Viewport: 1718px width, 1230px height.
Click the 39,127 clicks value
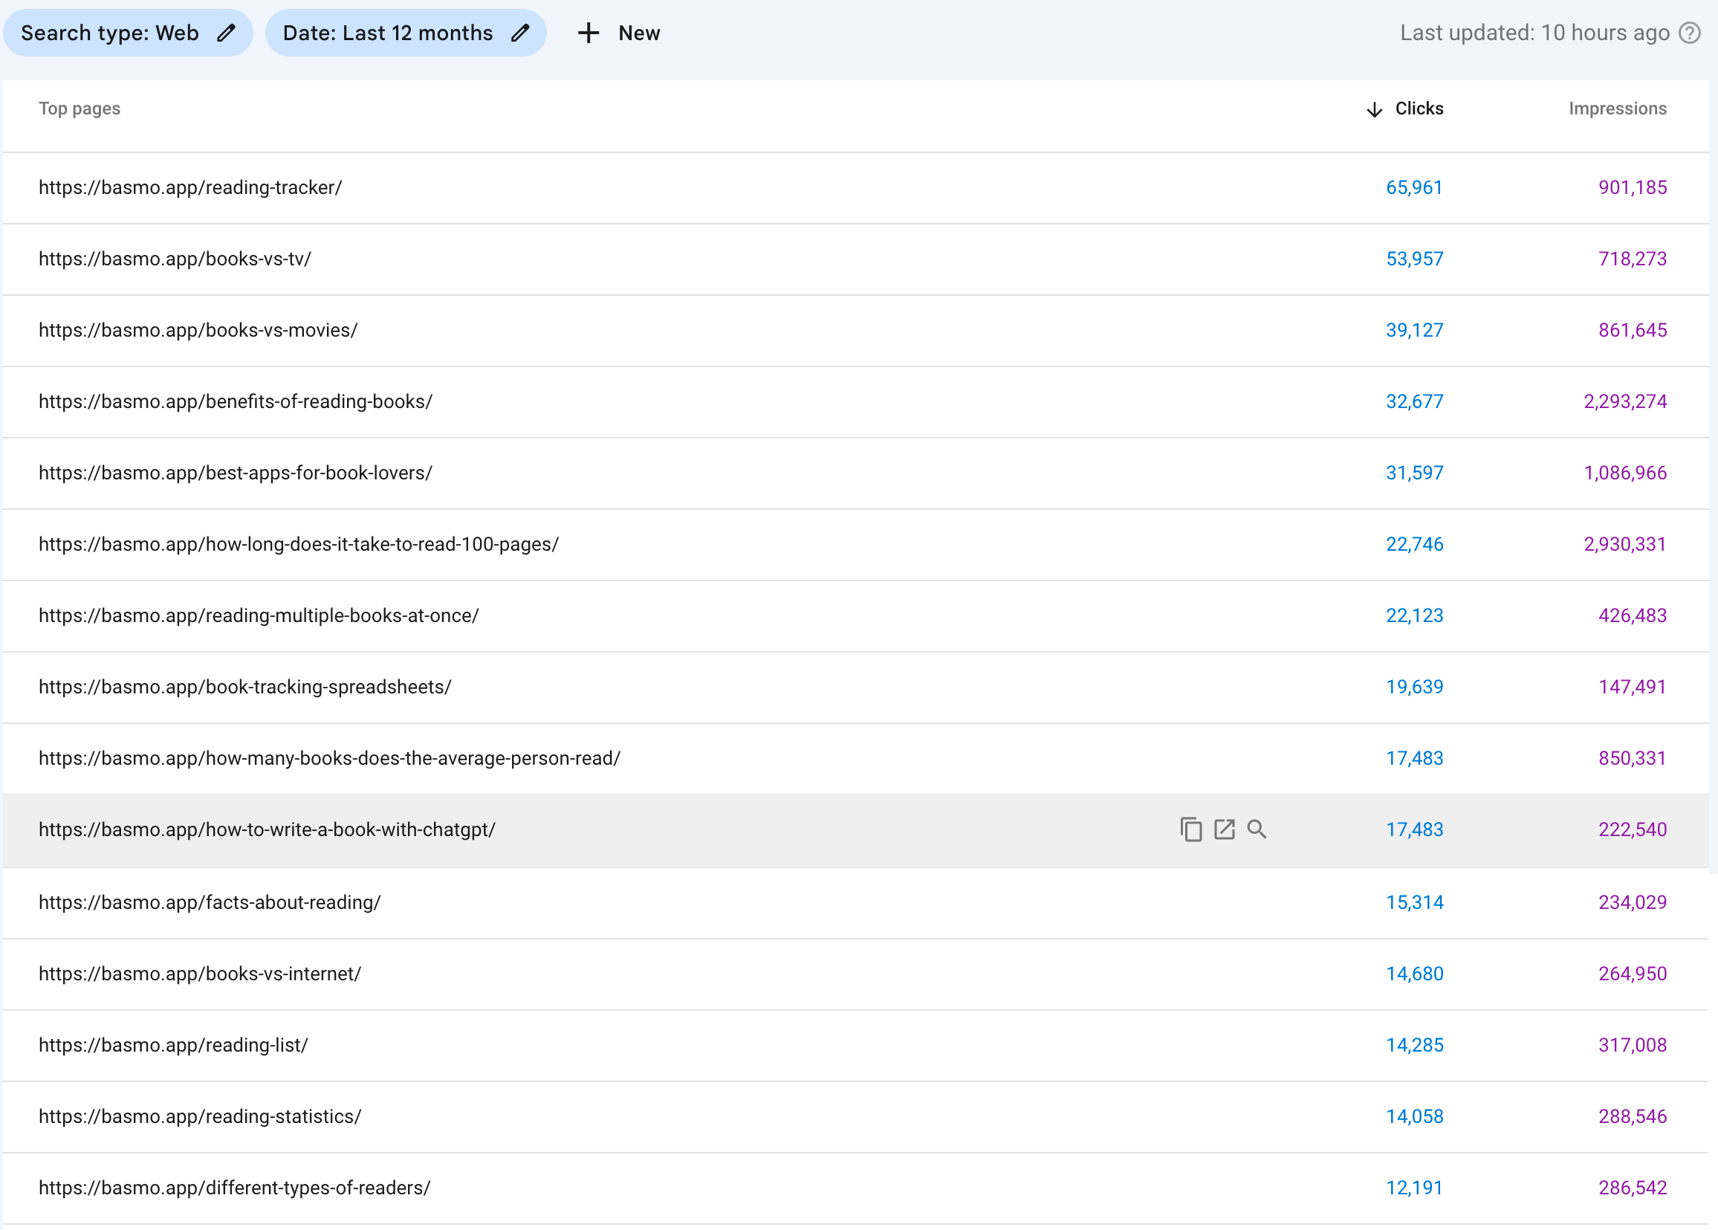[x=1414, y=330]
